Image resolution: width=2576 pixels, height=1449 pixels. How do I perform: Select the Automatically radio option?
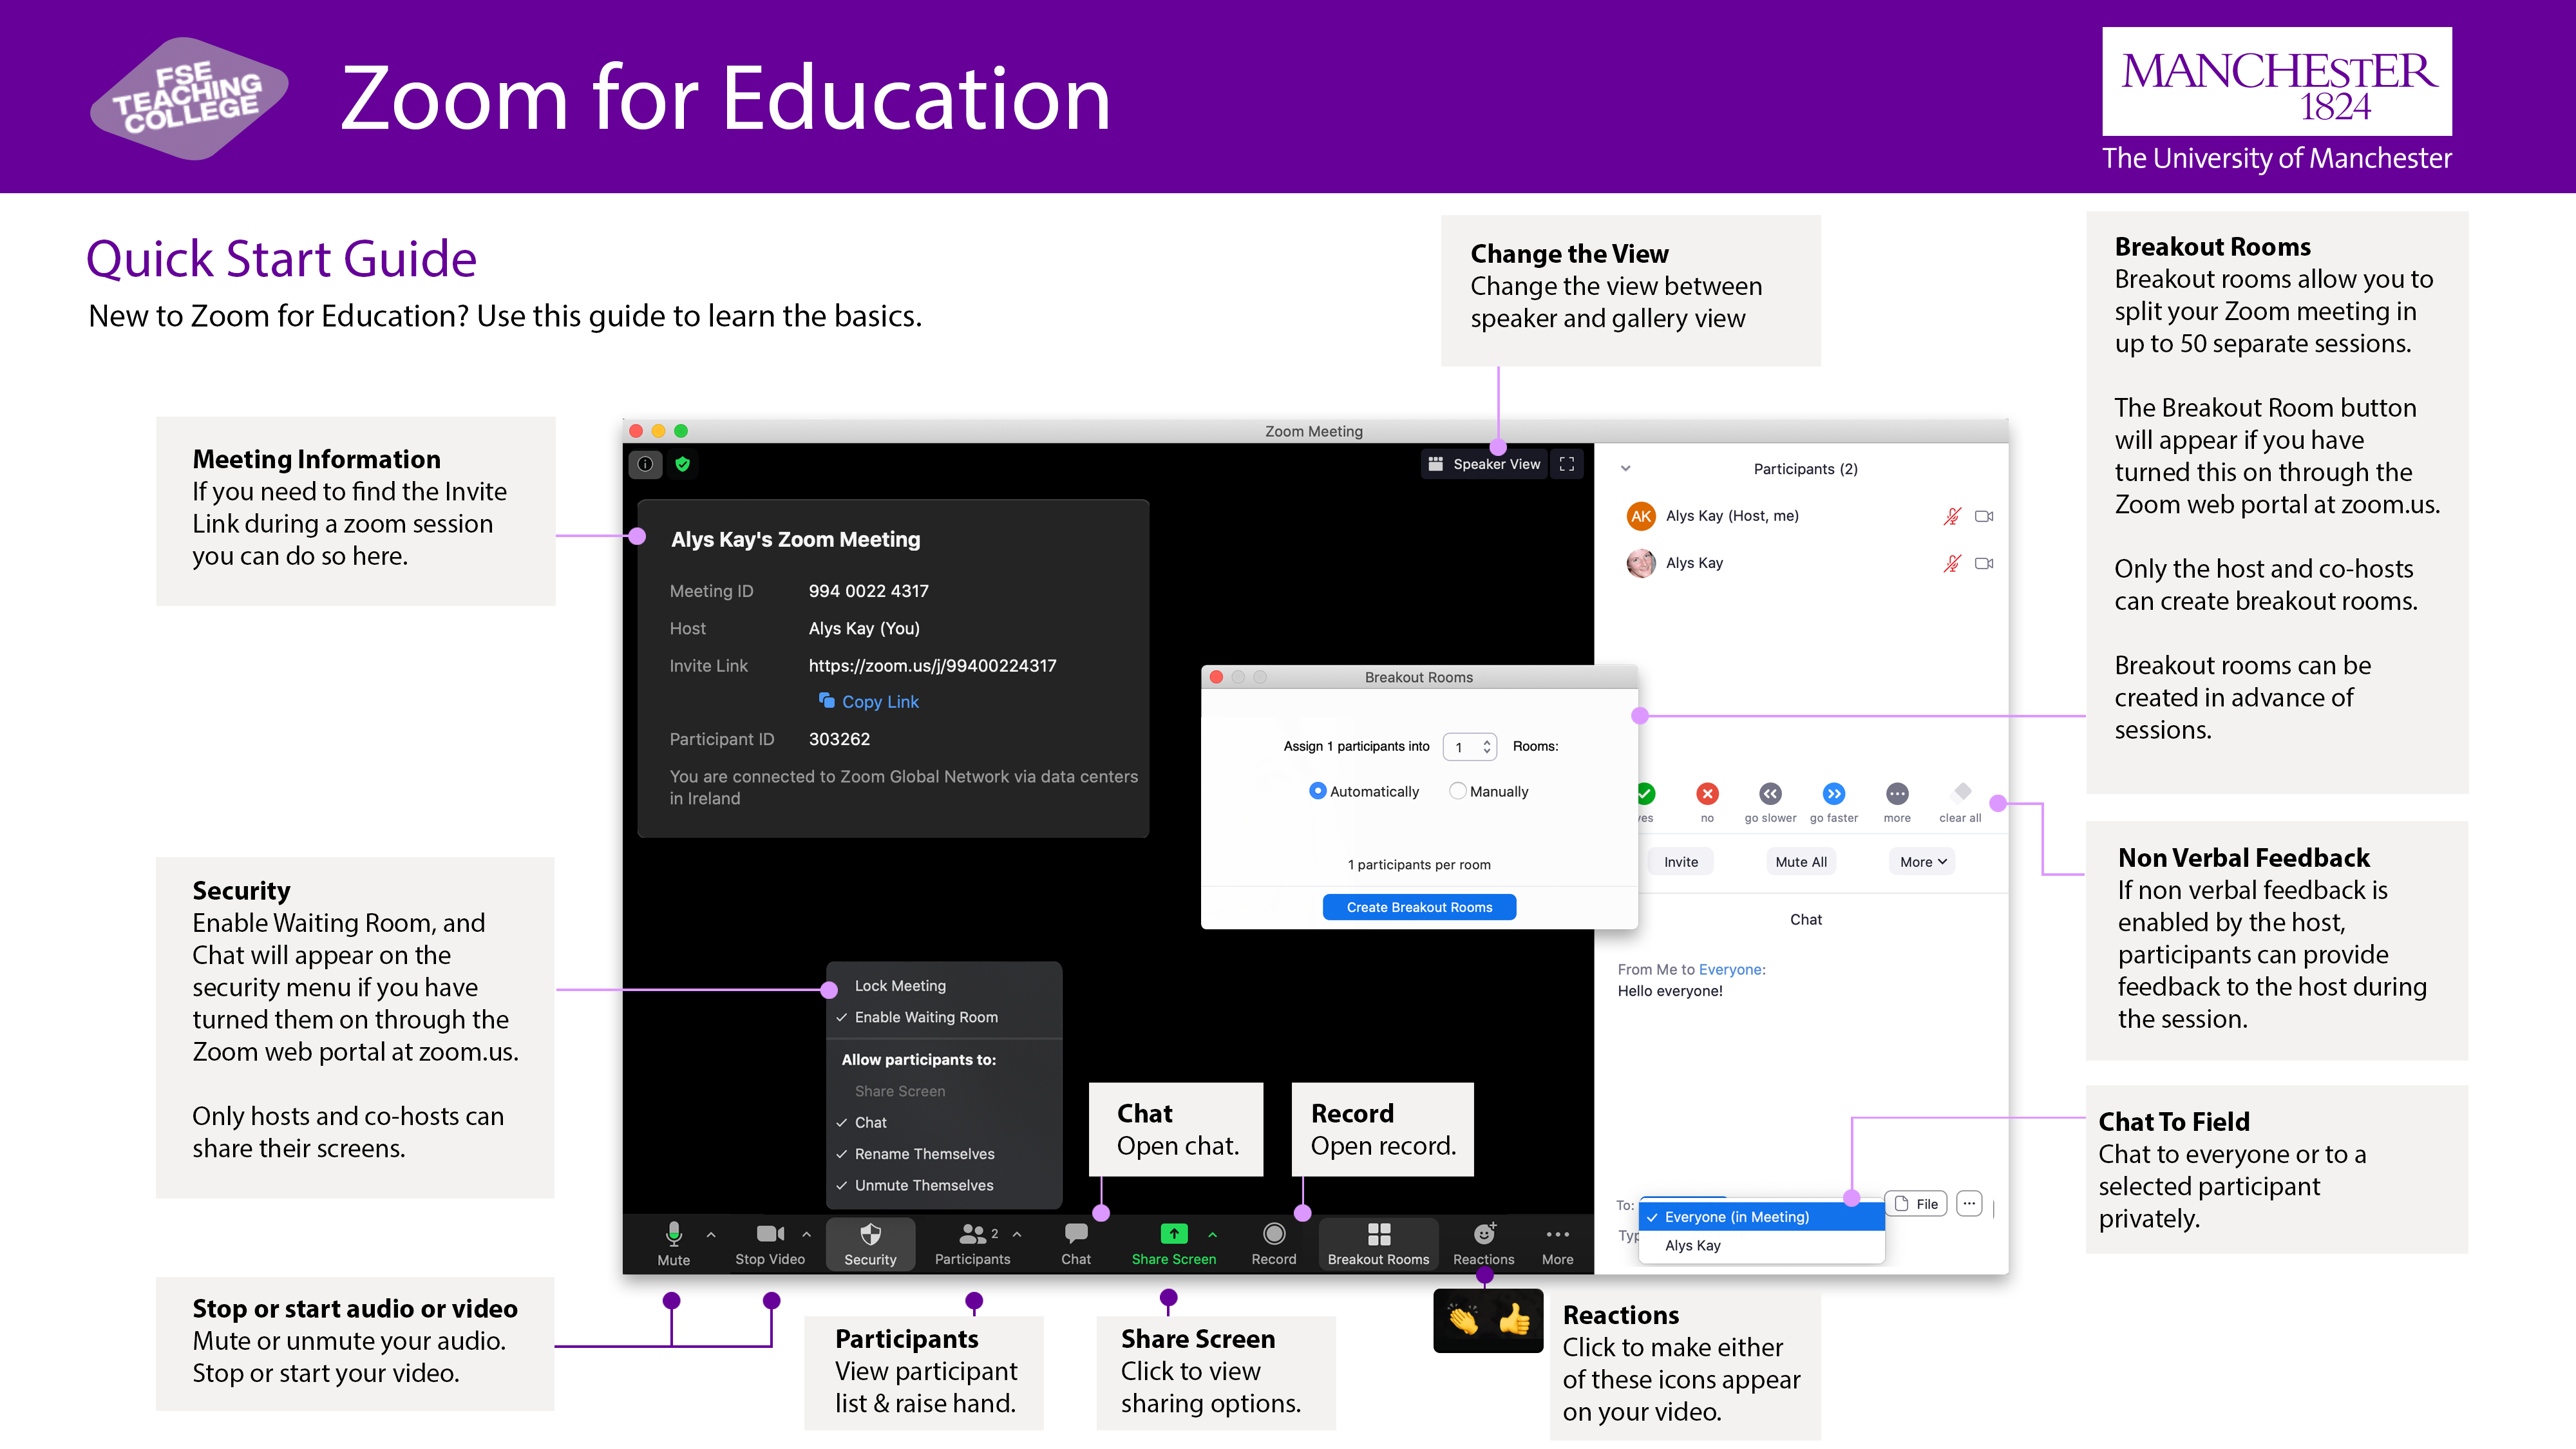pos(1318,791)
